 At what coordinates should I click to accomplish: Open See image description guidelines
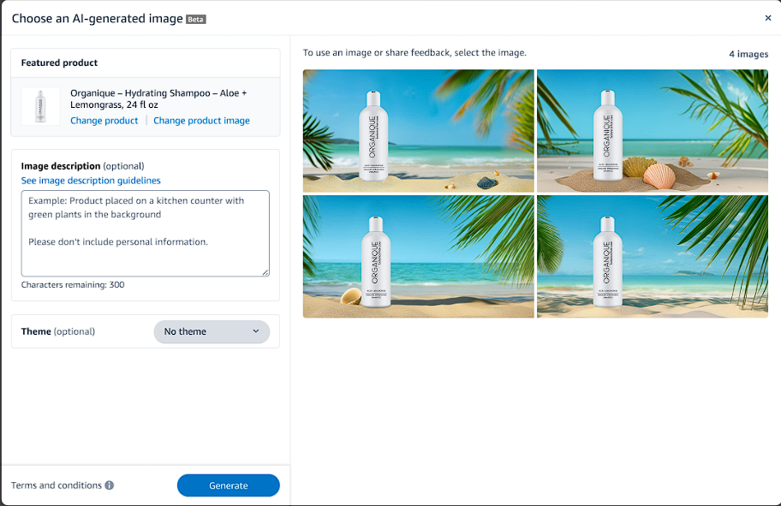[91, 181]
